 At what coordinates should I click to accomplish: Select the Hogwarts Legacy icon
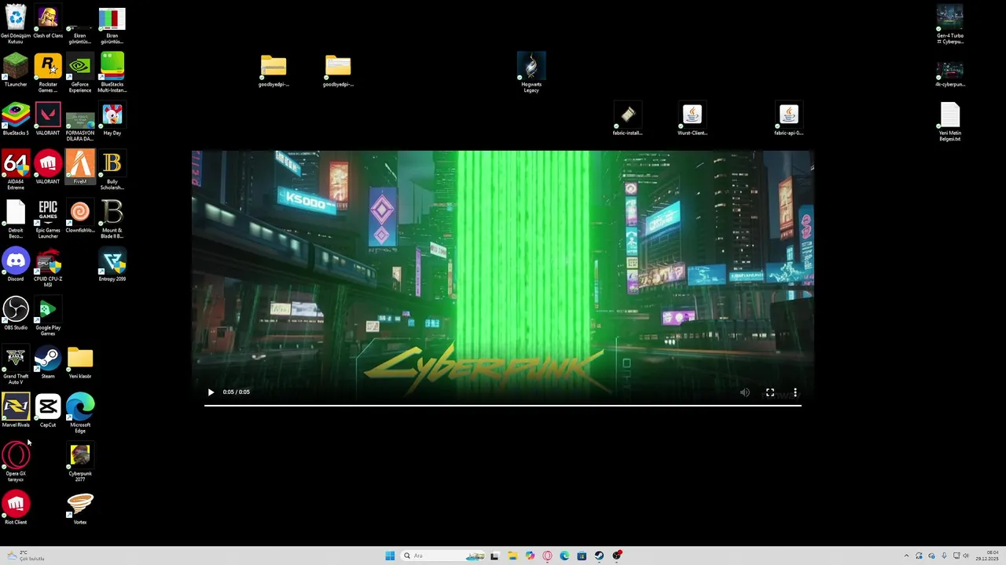click(x=531, y=73)
